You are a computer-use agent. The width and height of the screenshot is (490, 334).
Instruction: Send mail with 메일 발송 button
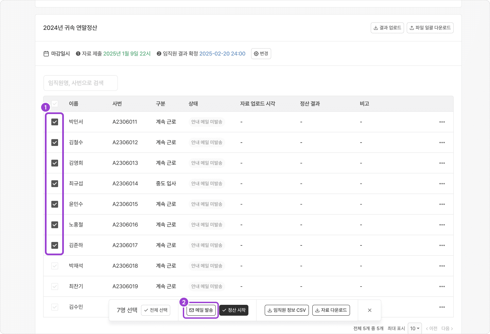click(201, 310)
